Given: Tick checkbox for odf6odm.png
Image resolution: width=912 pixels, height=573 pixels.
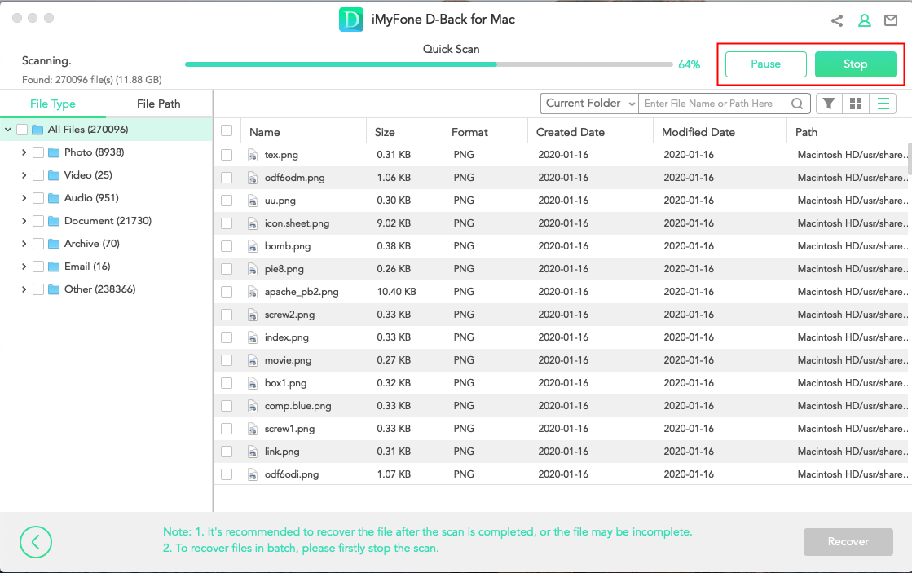Looking at the screenshot, I should [227, 178].
